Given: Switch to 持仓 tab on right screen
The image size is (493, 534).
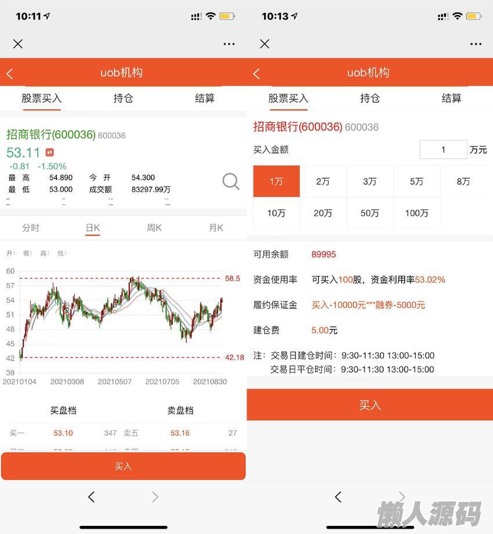Looking at the screenshot, I should coord(370,99).
